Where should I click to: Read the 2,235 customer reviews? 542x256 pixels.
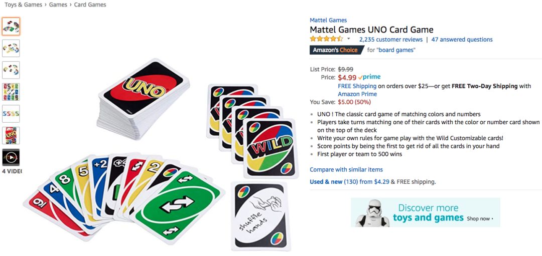click(x=391, y=40)
